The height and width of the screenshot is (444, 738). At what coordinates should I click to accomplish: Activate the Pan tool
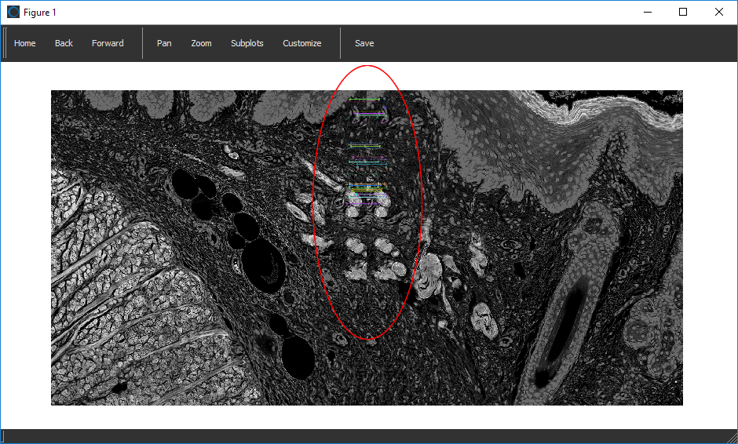tap(164, 43)
